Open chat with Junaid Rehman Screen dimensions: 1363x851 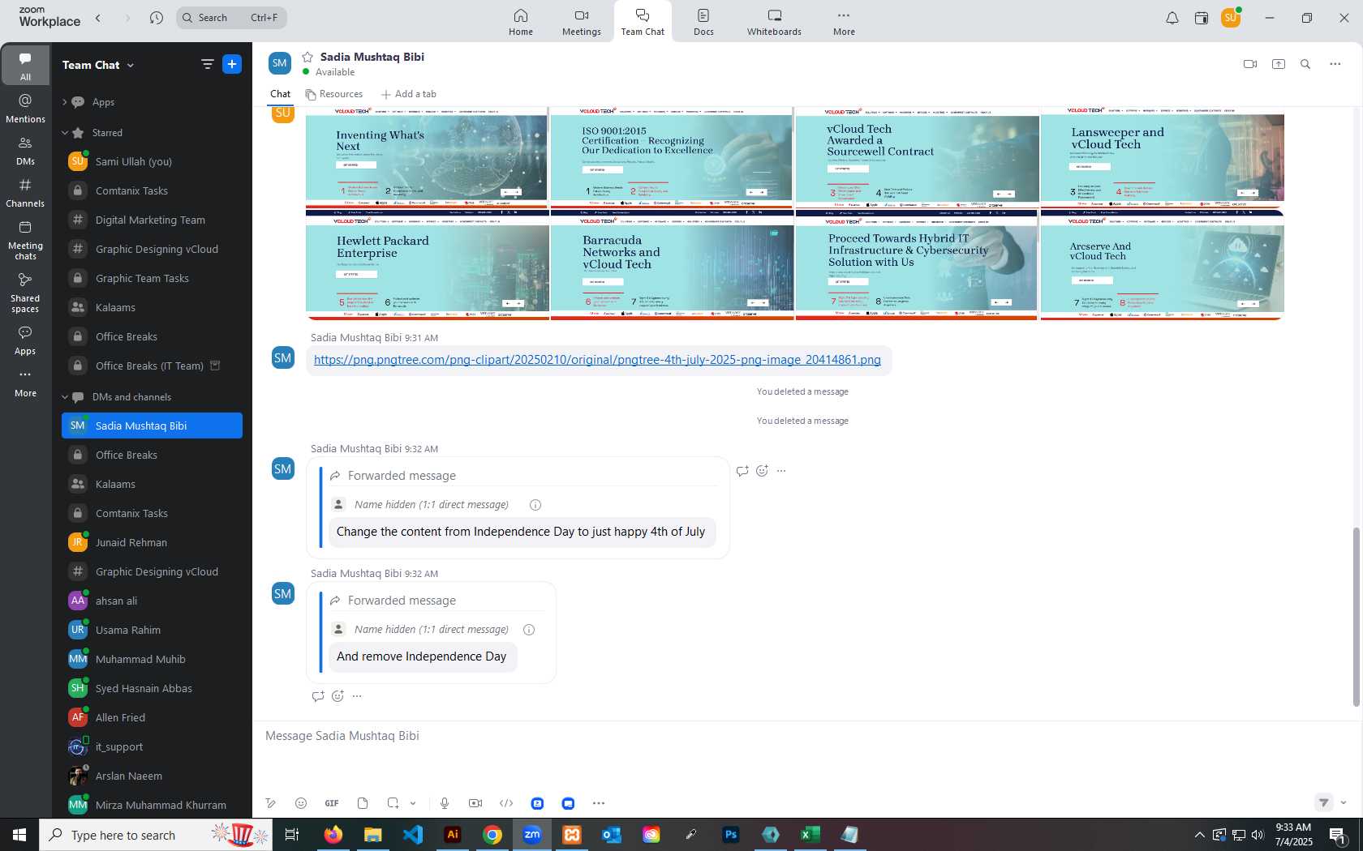point(152,542)
